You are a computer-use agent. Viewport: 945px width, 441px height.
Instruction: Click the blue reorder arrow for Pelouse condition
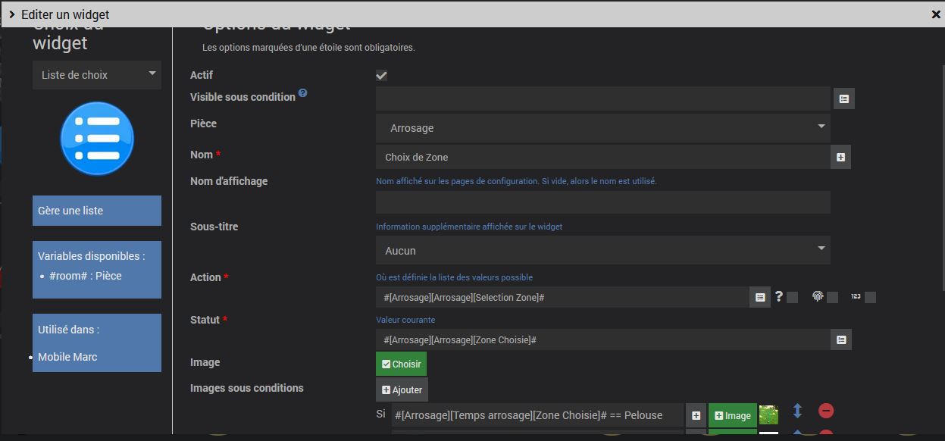point(797,411)
